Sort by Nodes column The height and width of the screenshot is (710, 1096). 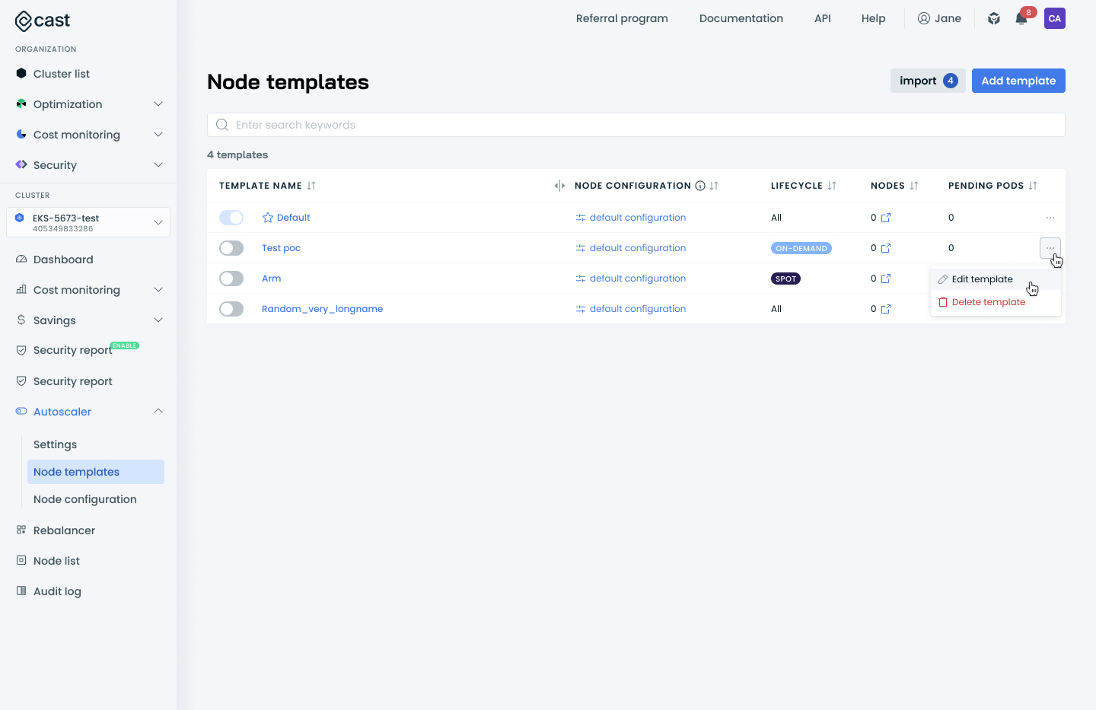click(x=914, y=186)
